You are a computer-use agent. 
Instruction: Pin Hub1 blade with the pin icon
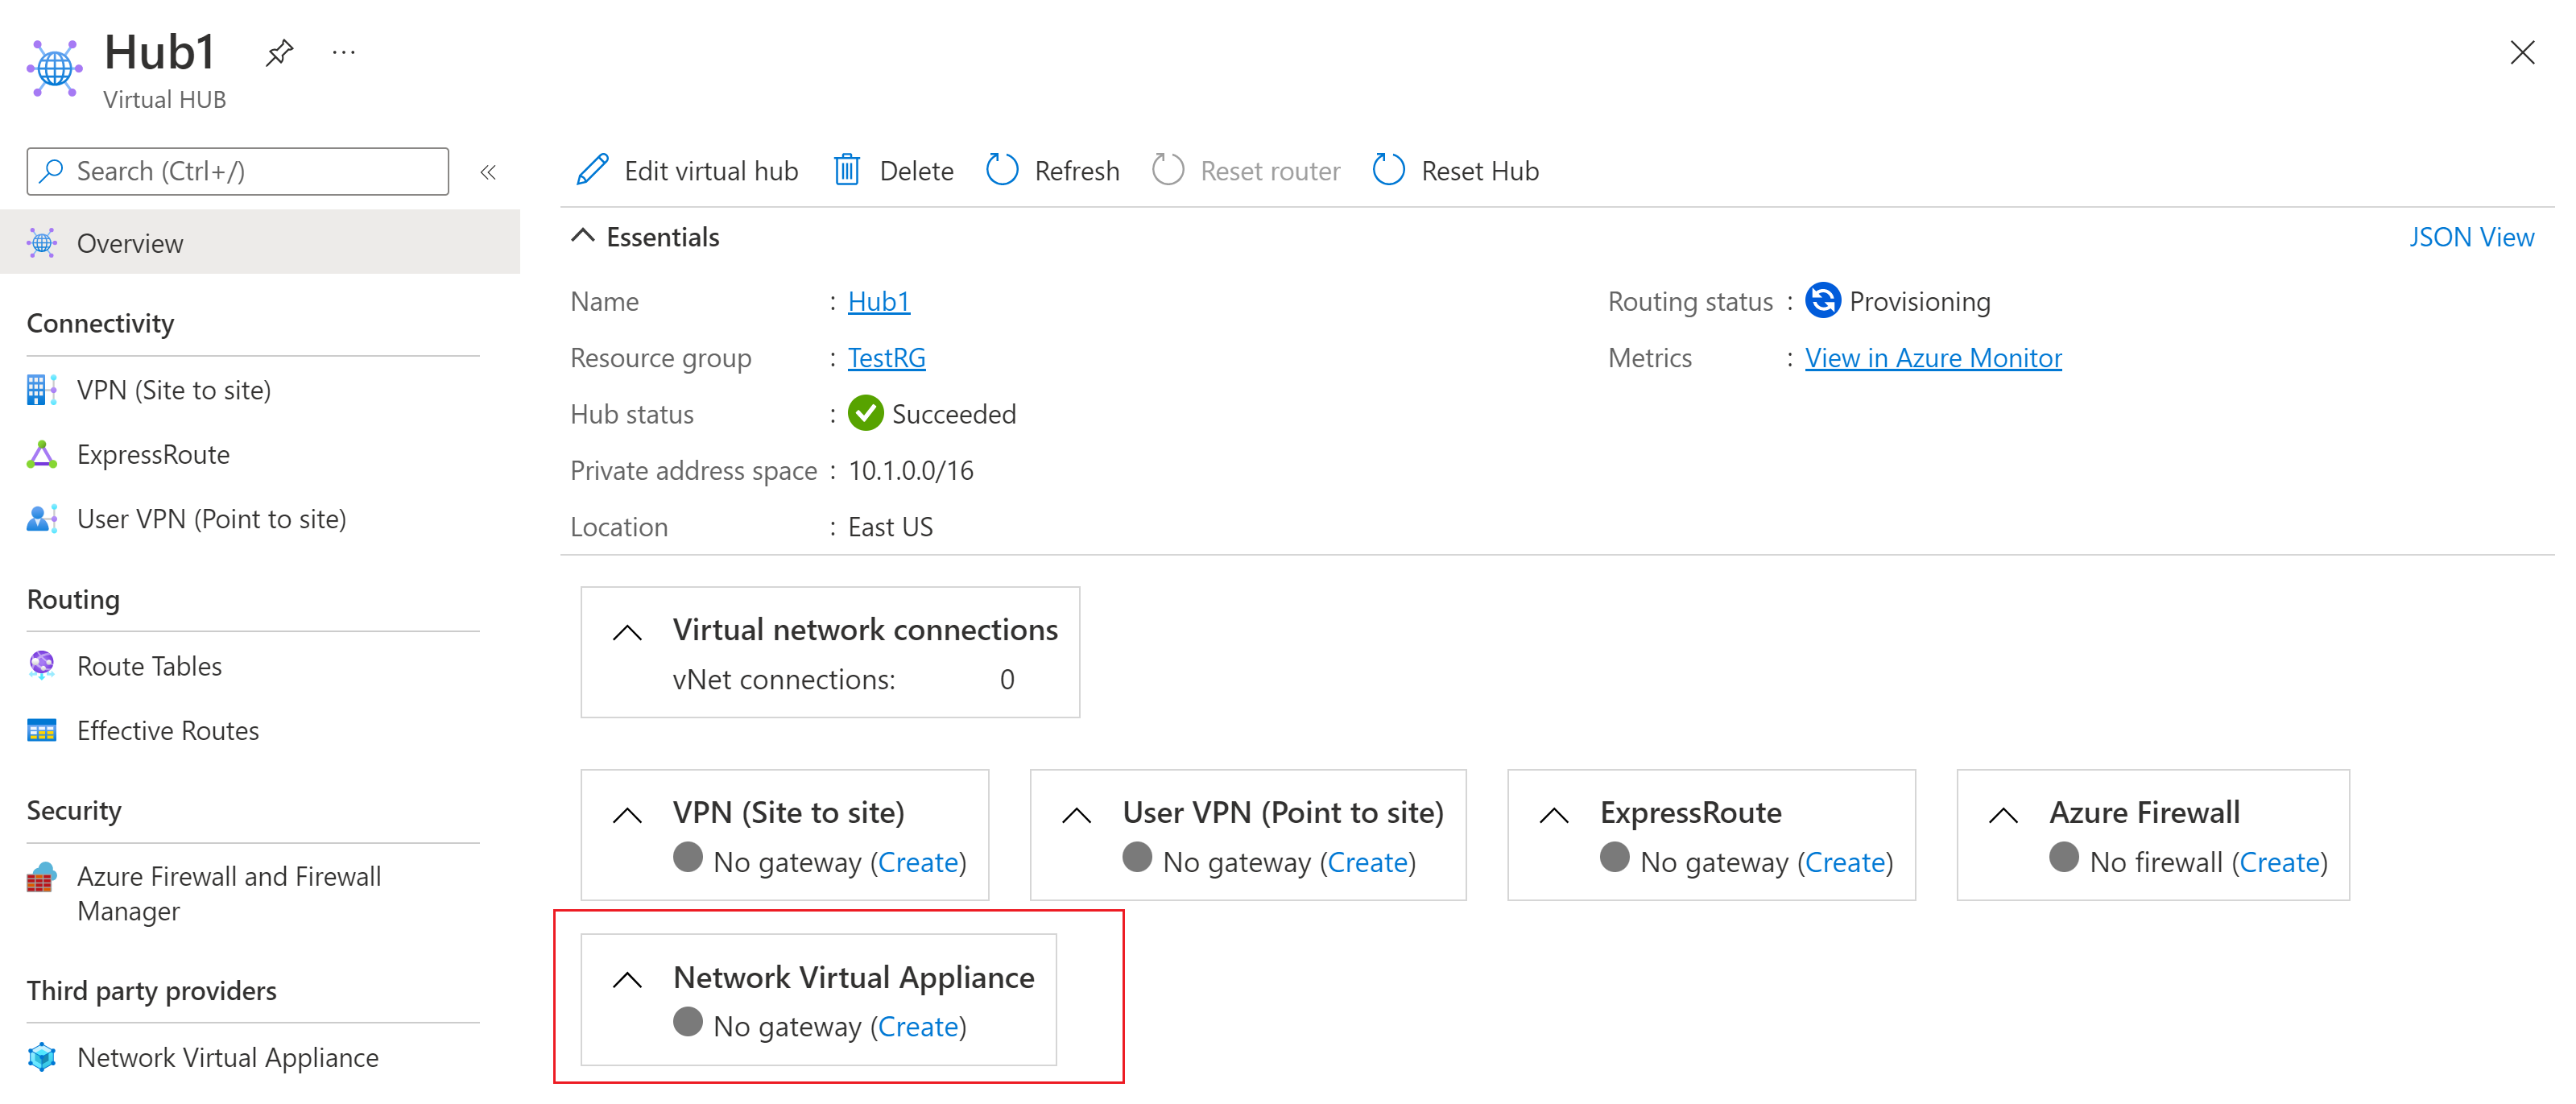pyautogui.click(x=279, y=52)
